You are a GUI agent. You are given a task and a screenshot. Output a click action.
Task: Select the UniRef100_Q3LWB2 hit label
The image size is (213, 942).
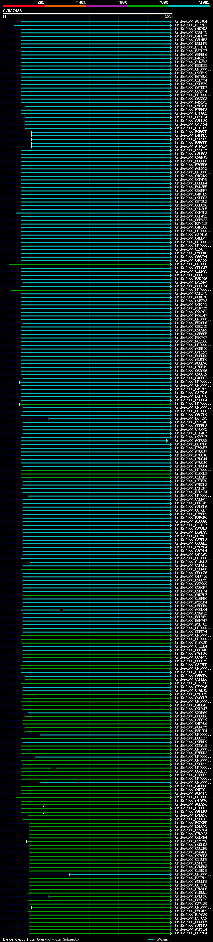191,808
